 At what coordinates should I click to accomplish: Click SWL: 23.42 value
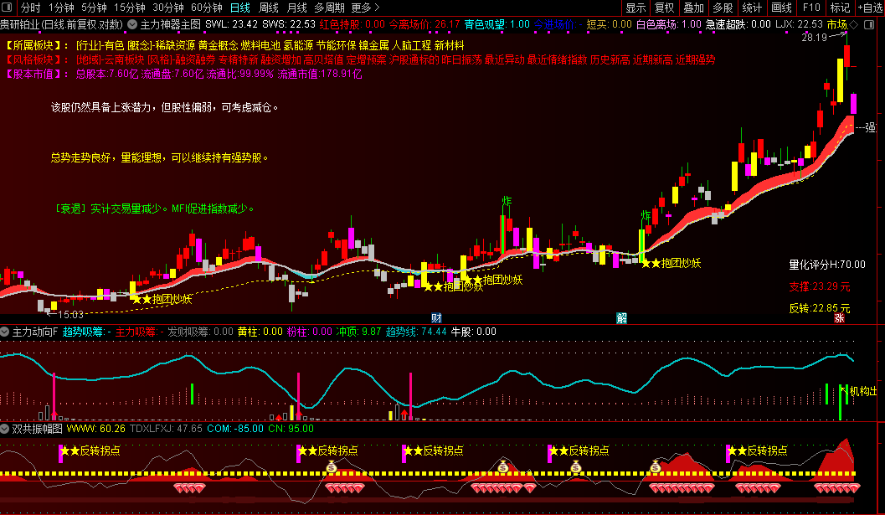(x=231, y=25)
